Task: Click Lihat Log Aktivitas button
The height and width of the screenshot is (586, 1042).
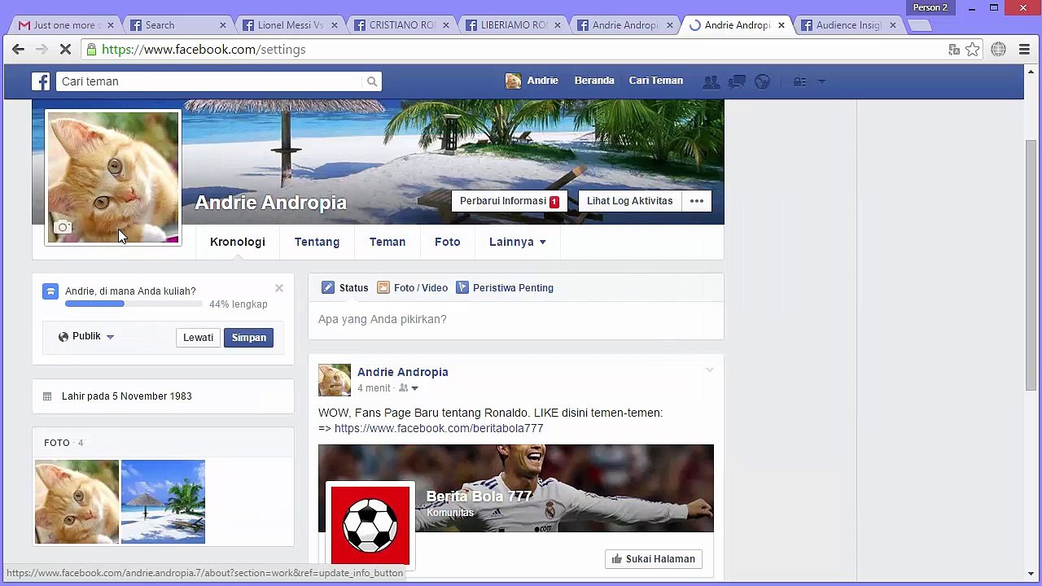Action: (630, 201)
